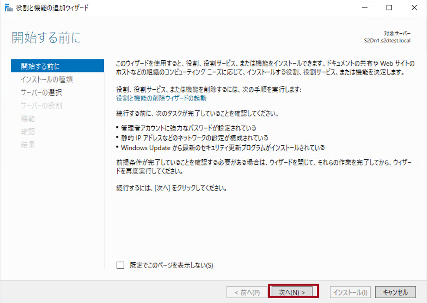427x303 pixels.
Task: Check 既定でこのページを表示しない
Action: (120, 265)
